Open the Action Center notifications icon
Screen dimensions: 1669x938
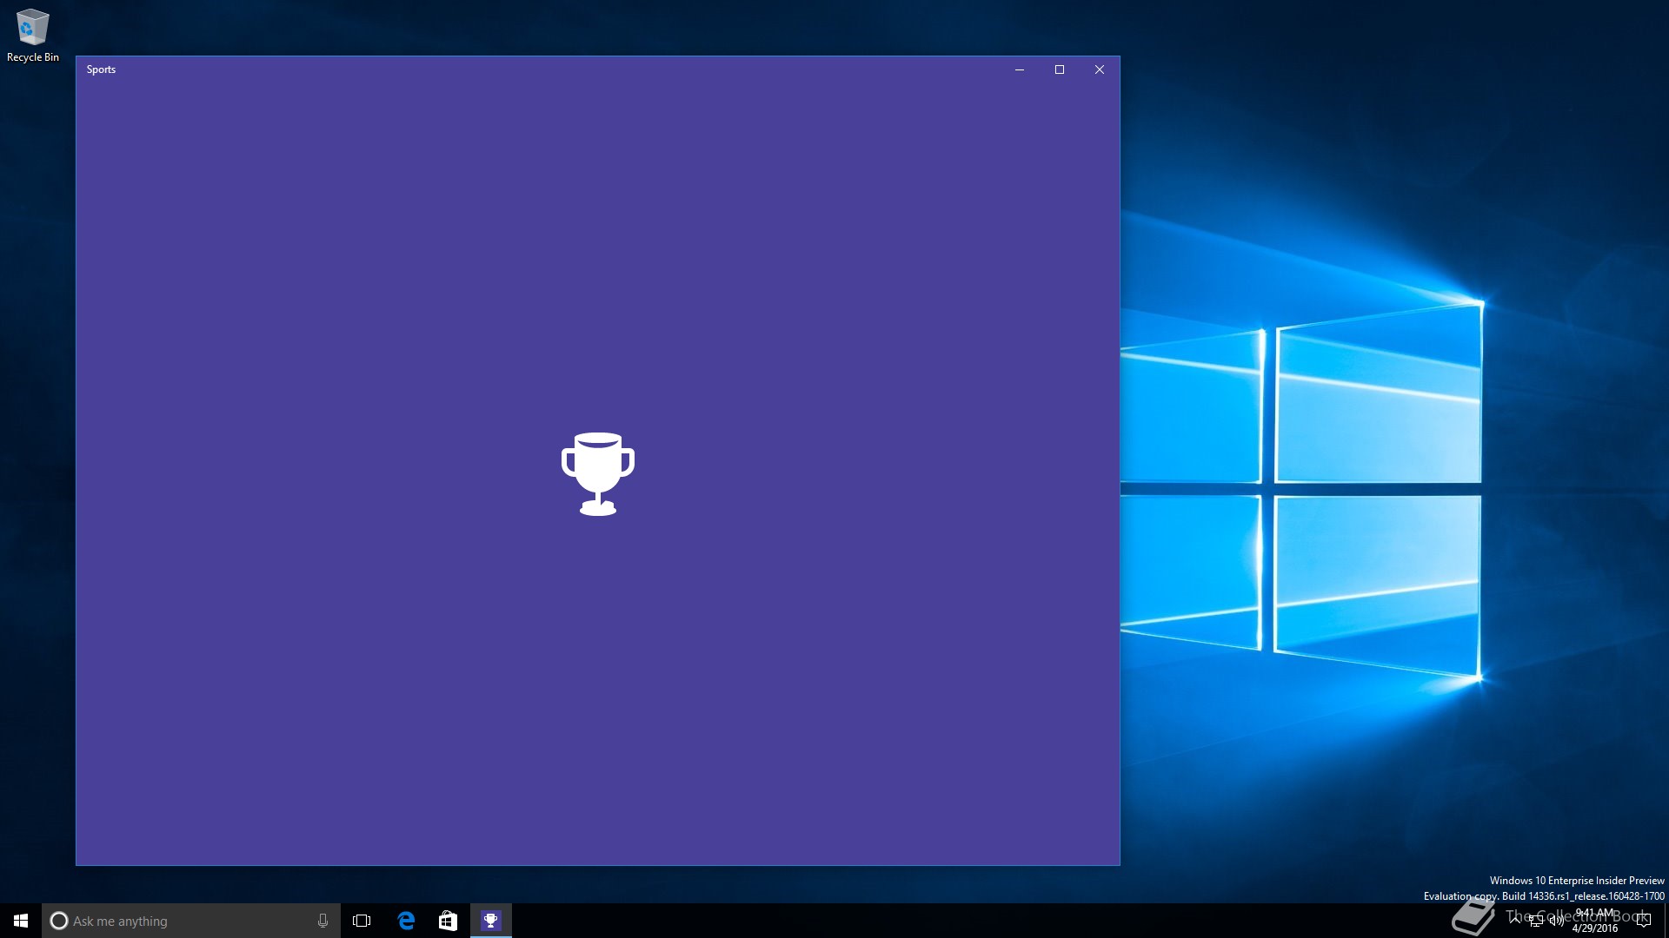tap(1643, 921)
